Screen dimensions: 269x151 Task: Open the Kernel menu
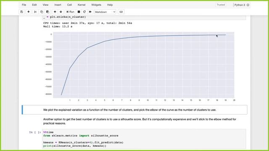click(82, 5)
